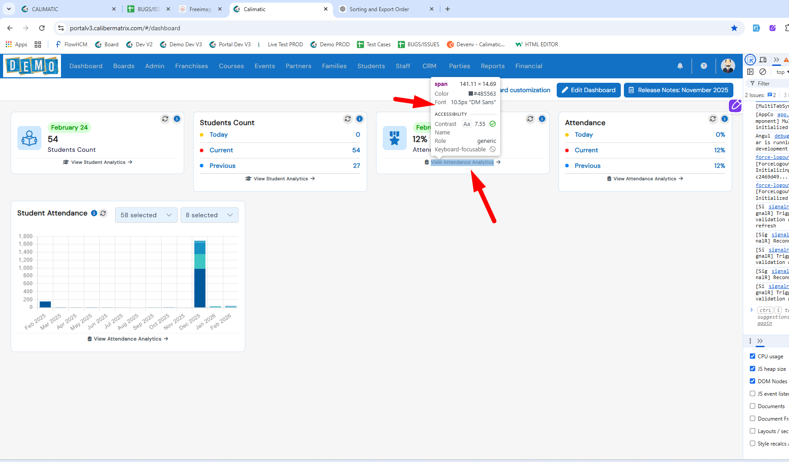Enable Layouts per second checkbox
The height and width of the screenshot is (462, 789).
tap(753, 431)
